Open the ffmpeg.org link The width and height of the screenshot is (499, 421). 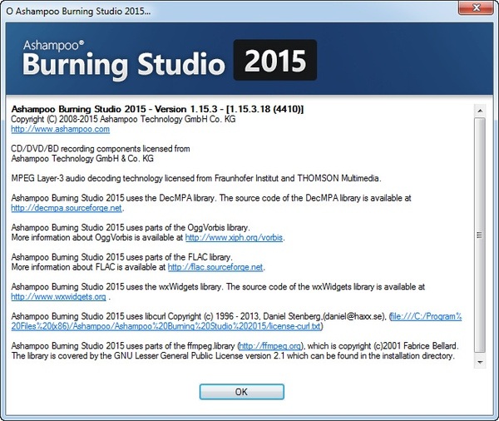[x=269, y=345]
